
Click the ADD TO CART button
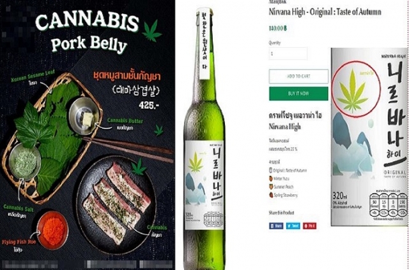298,76
